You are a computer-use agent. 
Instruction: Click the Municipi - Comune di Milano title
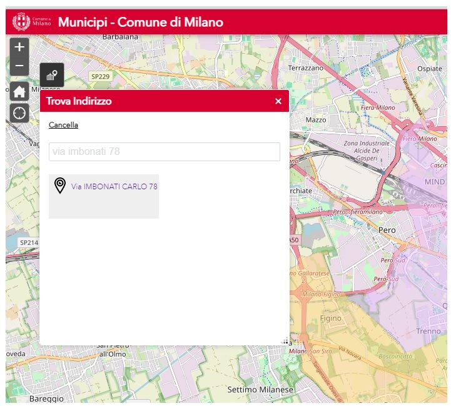click(141, 22)
